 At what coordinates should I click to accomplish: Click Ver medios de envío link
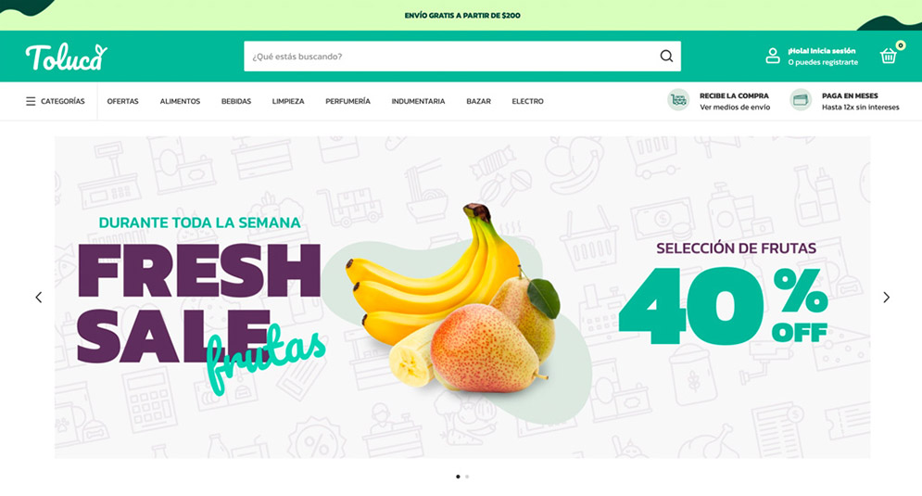pos(735,108)
